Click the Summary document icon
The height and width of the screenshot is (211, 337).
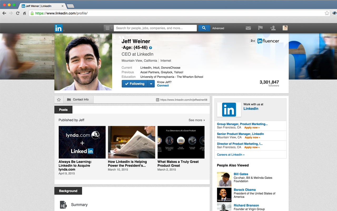point(63,205)
